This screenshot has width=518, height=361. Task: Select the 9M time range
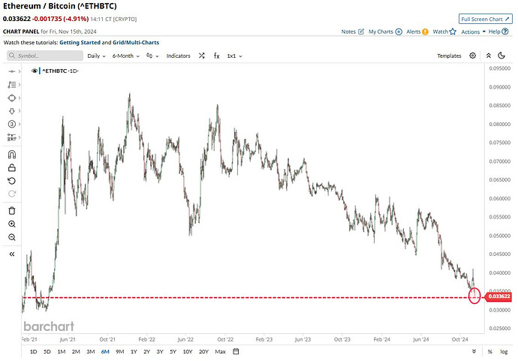point(119,351)
